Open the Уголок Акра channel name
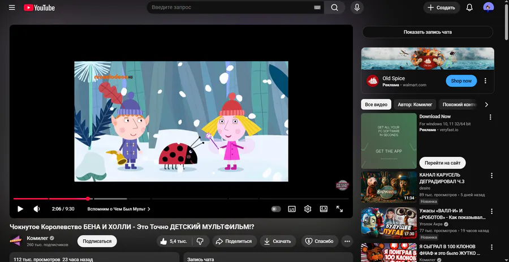Image resolution: width=509 pixels, height=262 pixels. coord(432,224)
